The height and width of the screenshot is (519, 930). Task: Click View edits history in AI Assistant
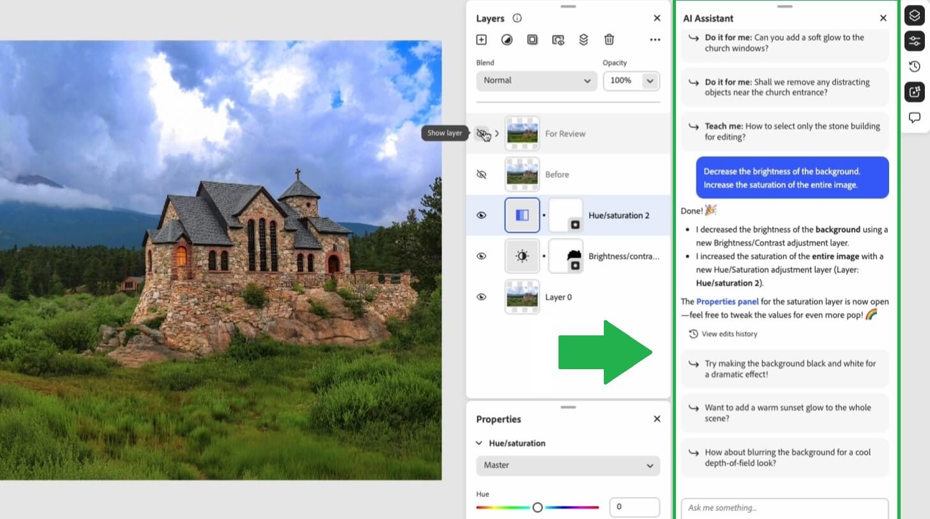tap(728, 333)
